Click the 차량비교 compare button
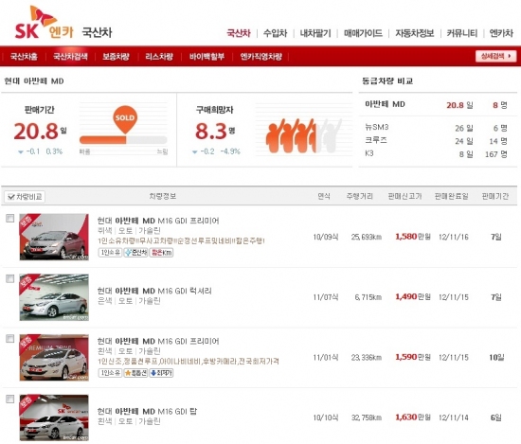This screenshot has height=444, width=521. [25, 197]
